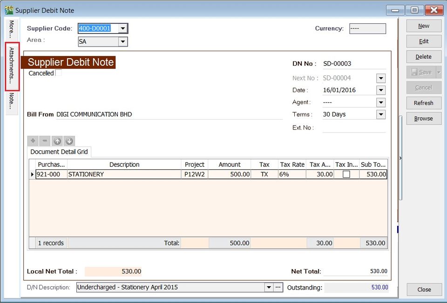Open the Agent dropdown
Viewport: 447px width, 303px height.
380,102
